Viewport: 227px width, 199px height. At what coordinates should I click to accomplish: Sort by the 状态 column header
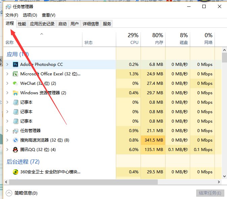(99, 39)
